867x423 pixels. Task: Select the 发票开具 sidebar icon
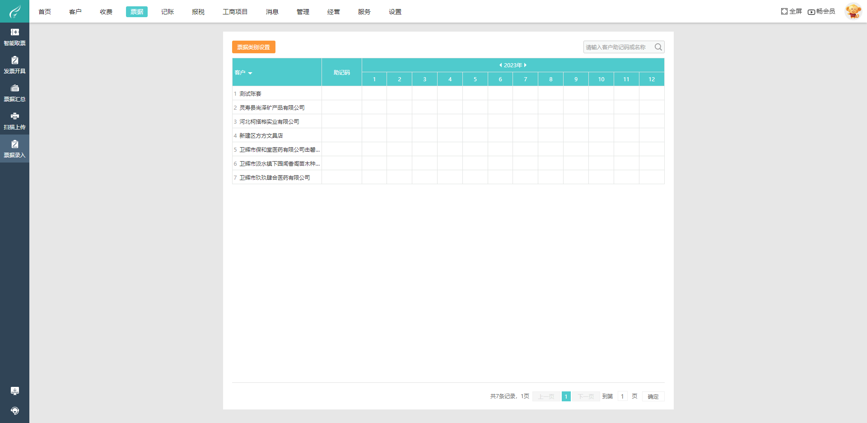(x=15, y=65)
